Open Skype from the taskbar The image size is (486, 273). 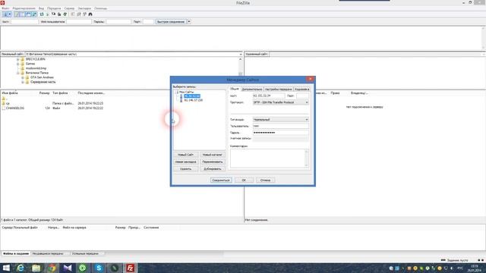(x=99, y=268)
